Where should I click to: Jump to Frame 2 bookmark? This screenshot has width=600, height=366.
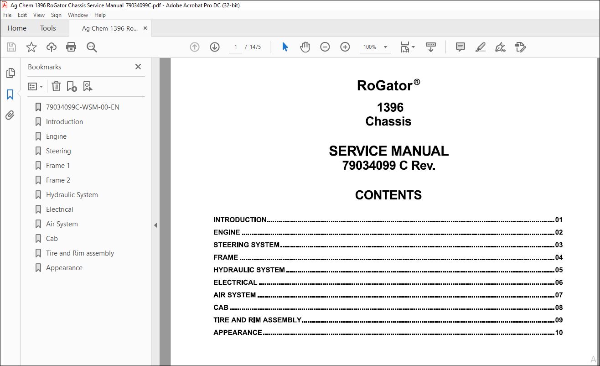coord(58,180)
